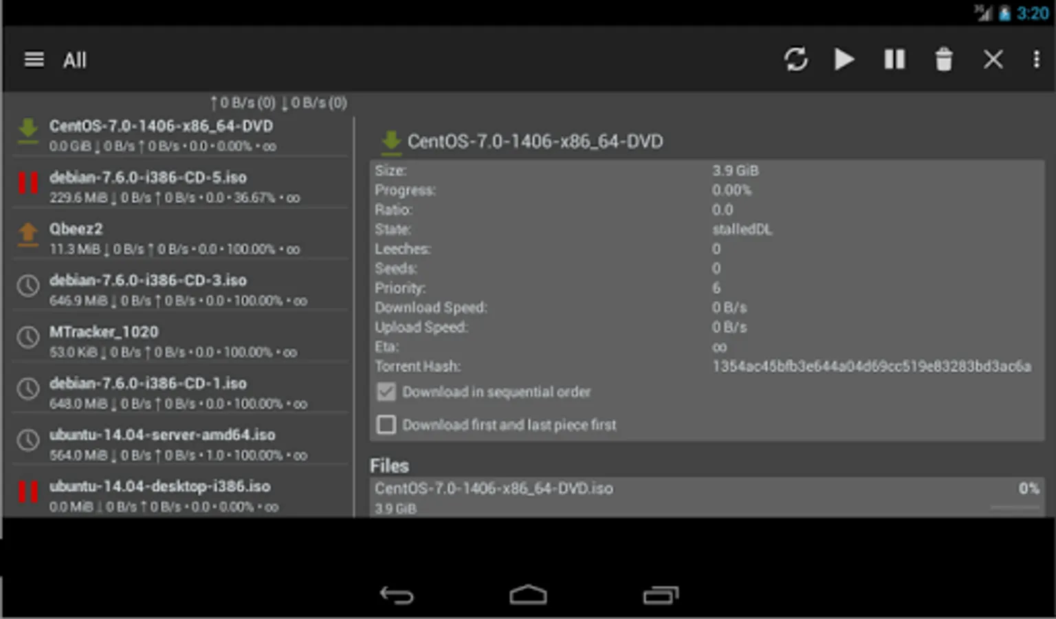This screenshot has width=1056, height=619.
Task: Tap clock icon of debian CD-3
Action: click(x=28, y=285)
